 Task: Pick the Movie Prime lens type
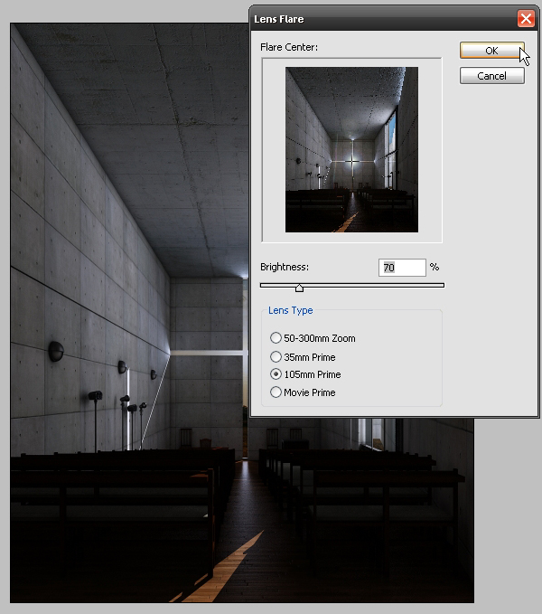coord(276,392)
